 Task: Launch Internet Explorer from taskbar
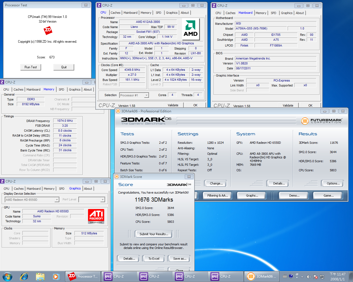(x=24, y=276)
